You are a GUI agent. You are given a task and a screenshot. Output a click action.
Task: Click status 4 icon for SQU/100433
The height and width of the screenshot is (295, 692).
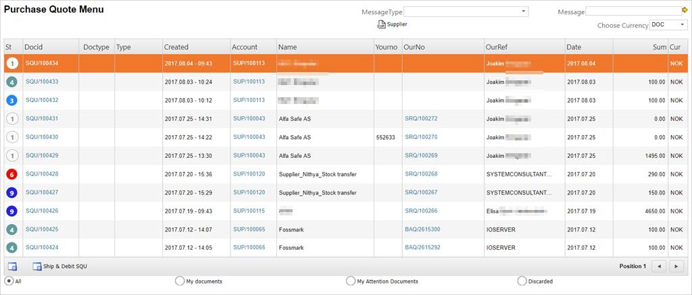tap(11, 82)
